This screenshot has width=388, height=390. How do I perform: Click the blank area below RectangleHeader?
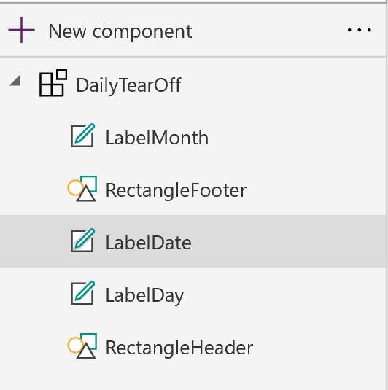(x=193, y=375)
